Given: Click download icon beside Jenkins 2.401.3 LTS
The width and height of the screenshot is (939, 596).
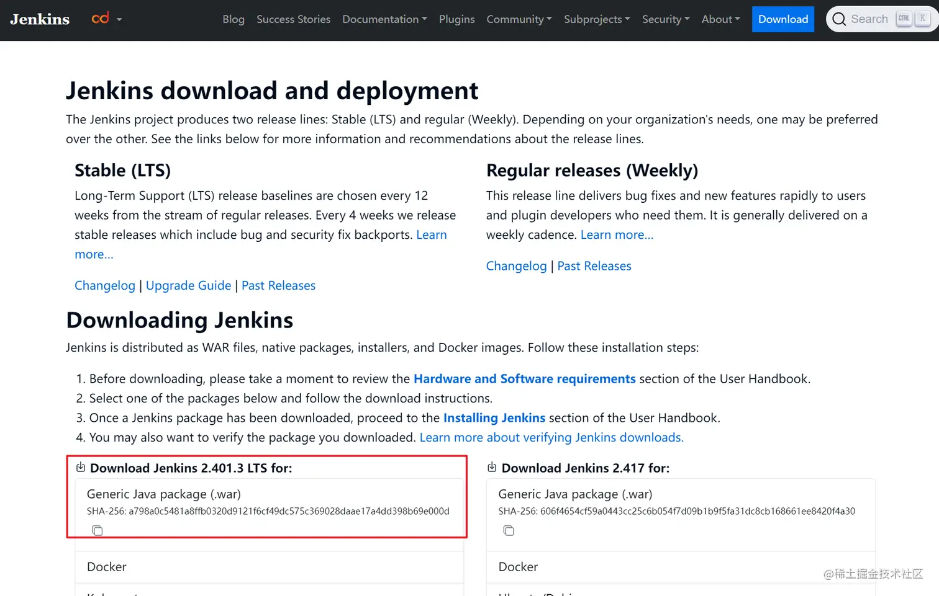Looking at the screenshot, I should tap(80, 468).
